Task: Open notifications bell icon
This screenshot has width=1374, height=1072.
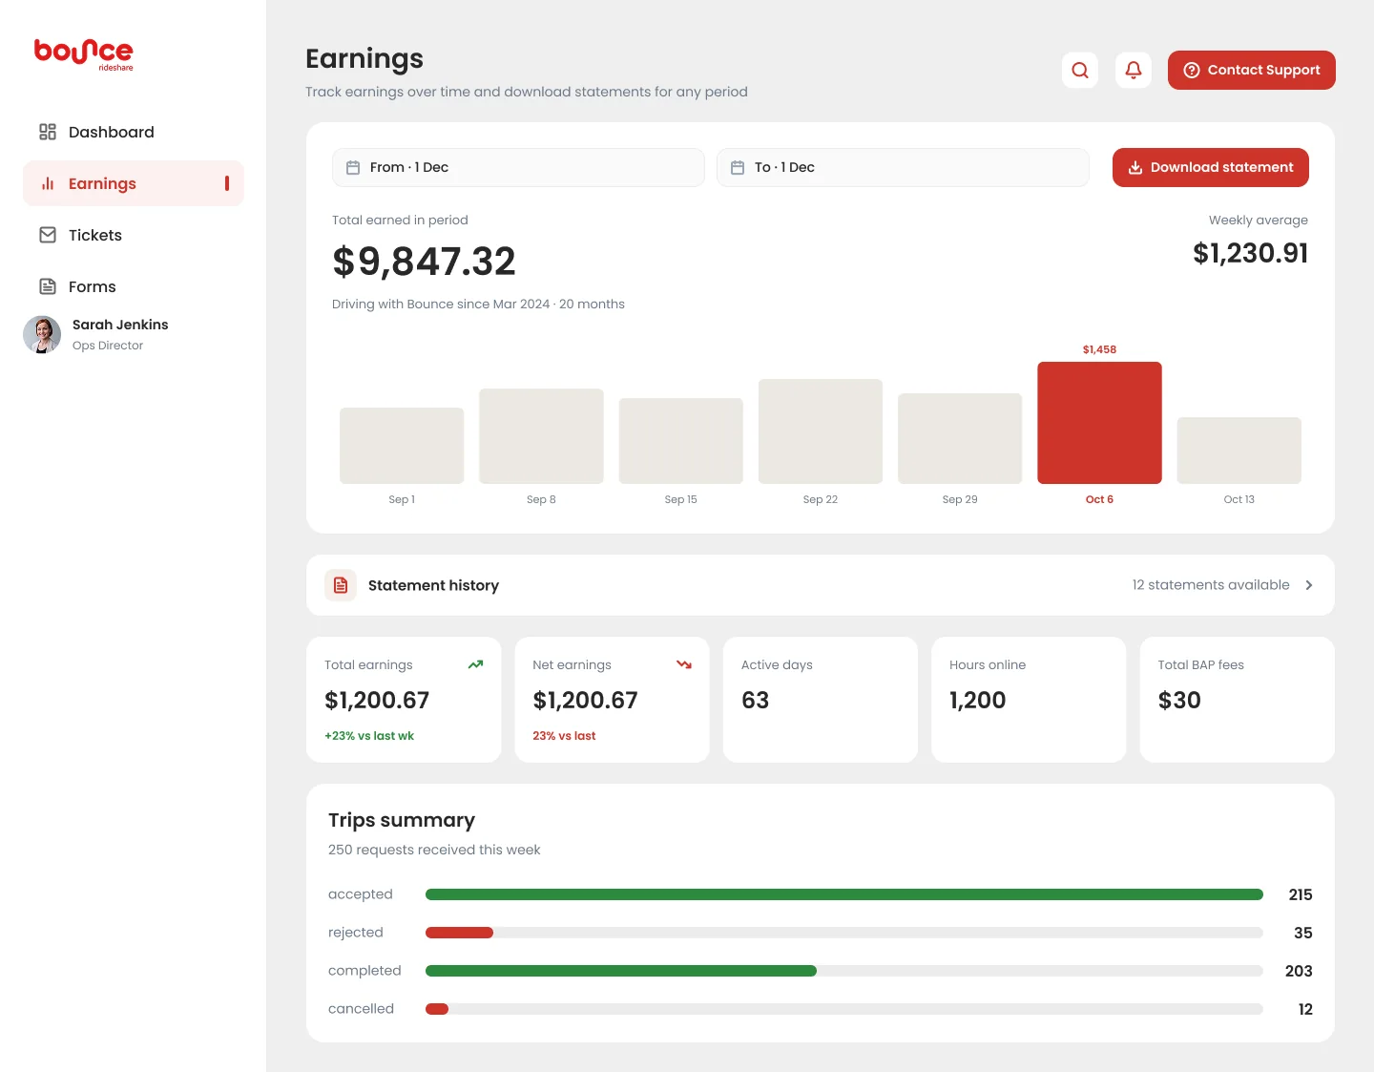Action: [x=1134, y=70]
